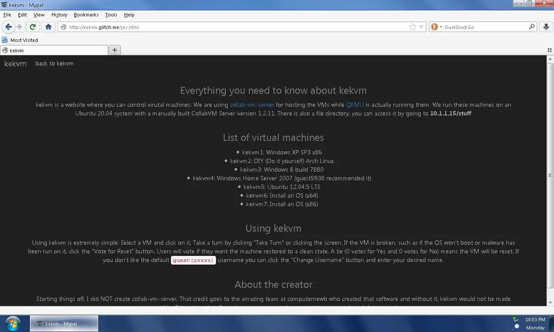Click kekvm5: Ubuntu 12.04.5 LTS entry
The width and height of the screenshot is (554, 332).
coord(282,187)
